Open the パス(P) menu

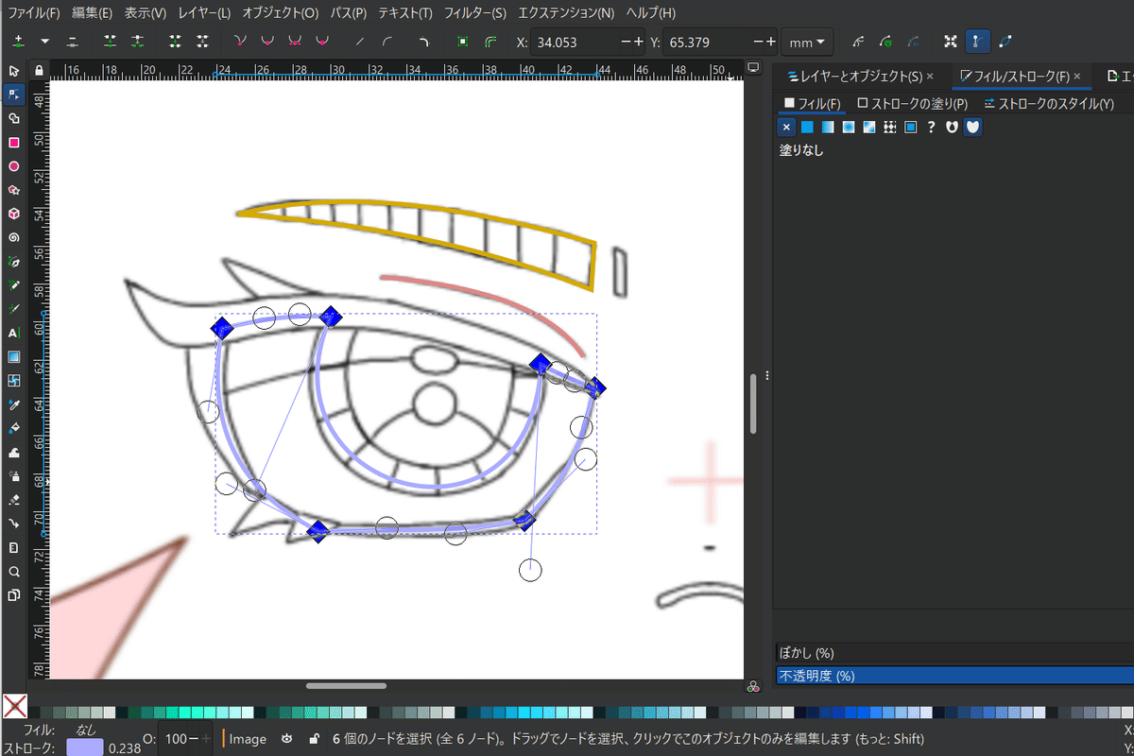pyautogui.click(x=349, y=13)
